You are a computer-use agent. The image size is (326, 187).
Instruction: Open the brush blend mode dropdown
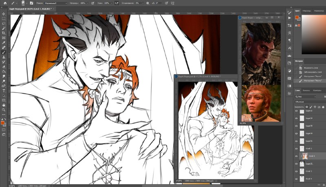(x=56, y=3)
